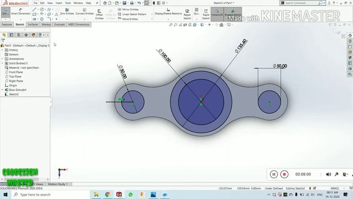Viewport: 353px width, 199px height.
Task: Pause the screen recording
Action: click(x=274, y=174)
